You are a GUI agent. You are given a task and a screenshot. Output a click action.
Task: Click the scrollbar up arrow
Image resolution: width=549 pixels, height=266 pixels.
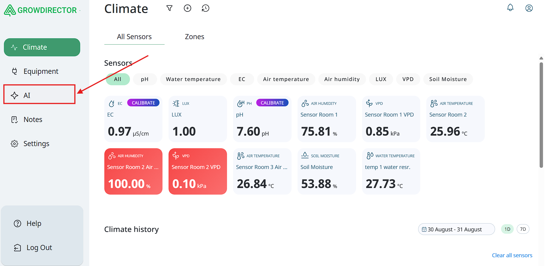click(x=541, y=58)
